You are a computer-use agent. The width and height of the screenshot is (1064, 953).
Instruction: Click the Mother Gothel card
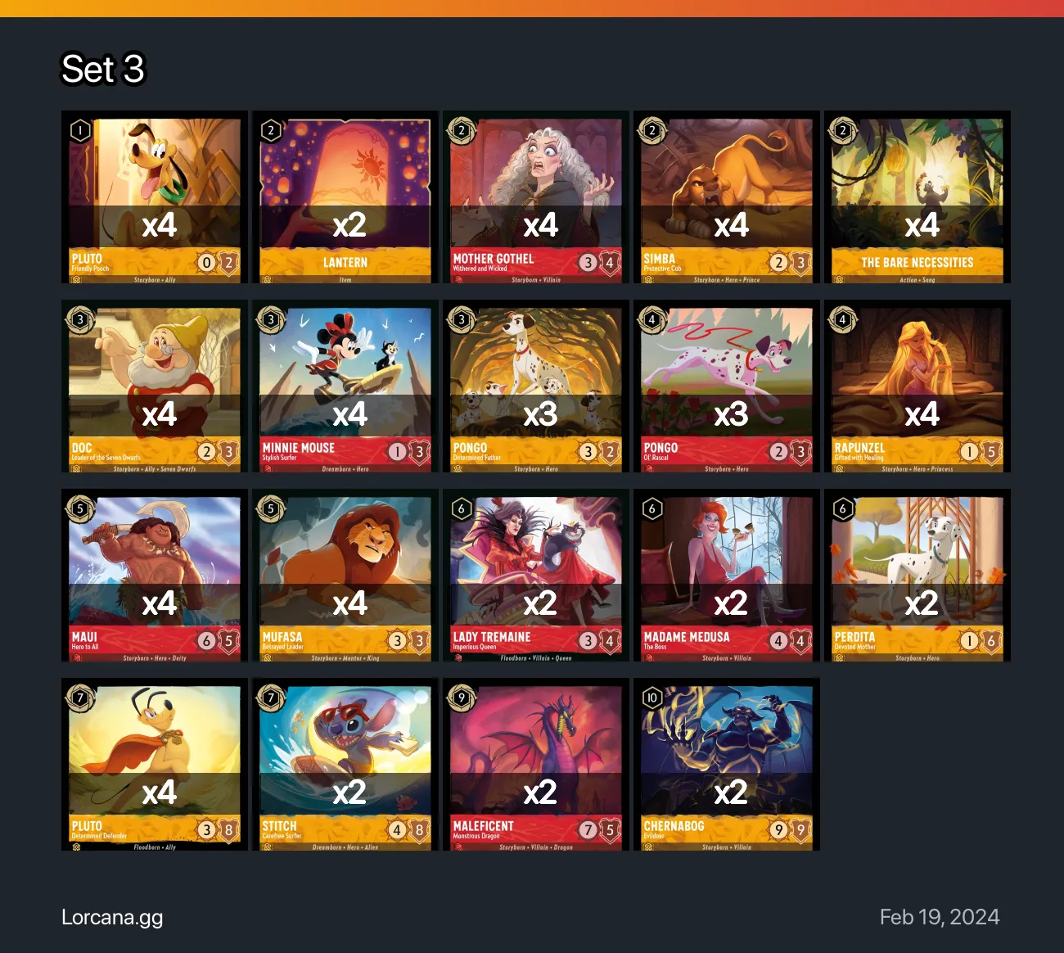[536, 197]
